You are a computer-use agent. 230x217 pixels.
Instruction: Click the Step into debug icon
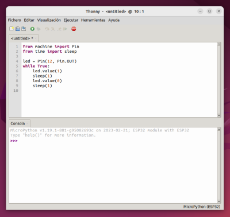53,29
